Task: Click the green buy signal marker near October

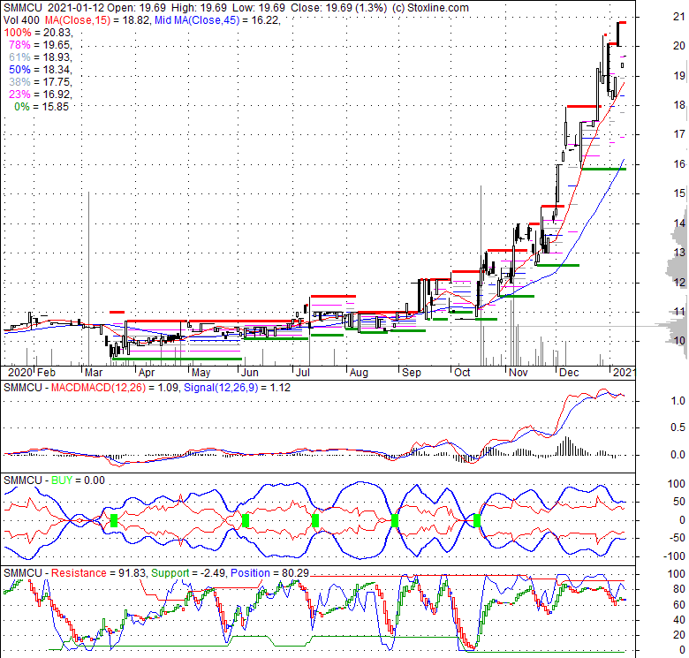Action: [x=477, y=521]
